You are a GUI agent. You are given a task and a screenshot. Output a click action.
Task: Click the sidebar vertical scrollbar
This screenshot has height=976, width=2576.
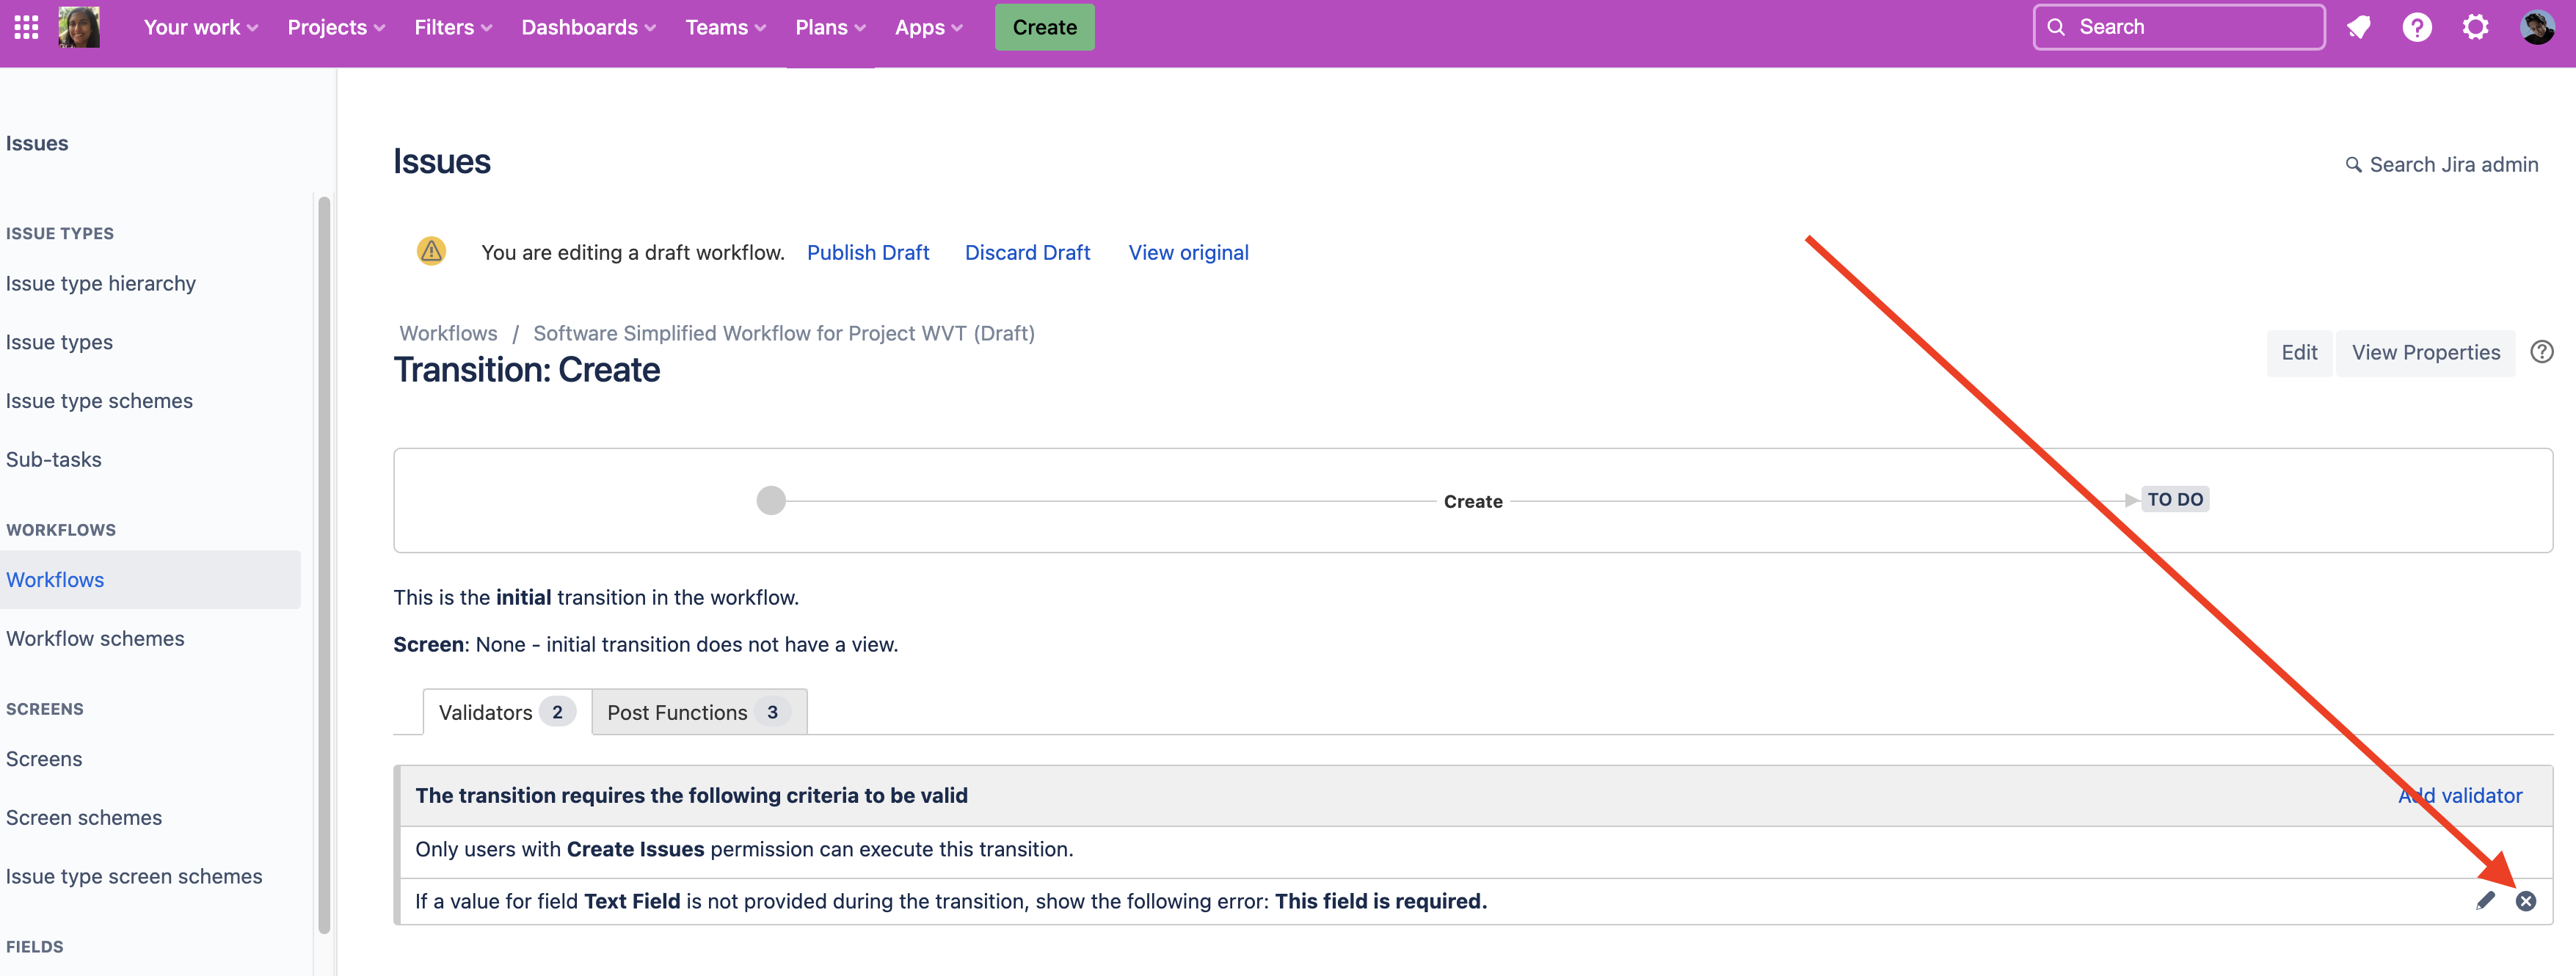tap(324, 565)
